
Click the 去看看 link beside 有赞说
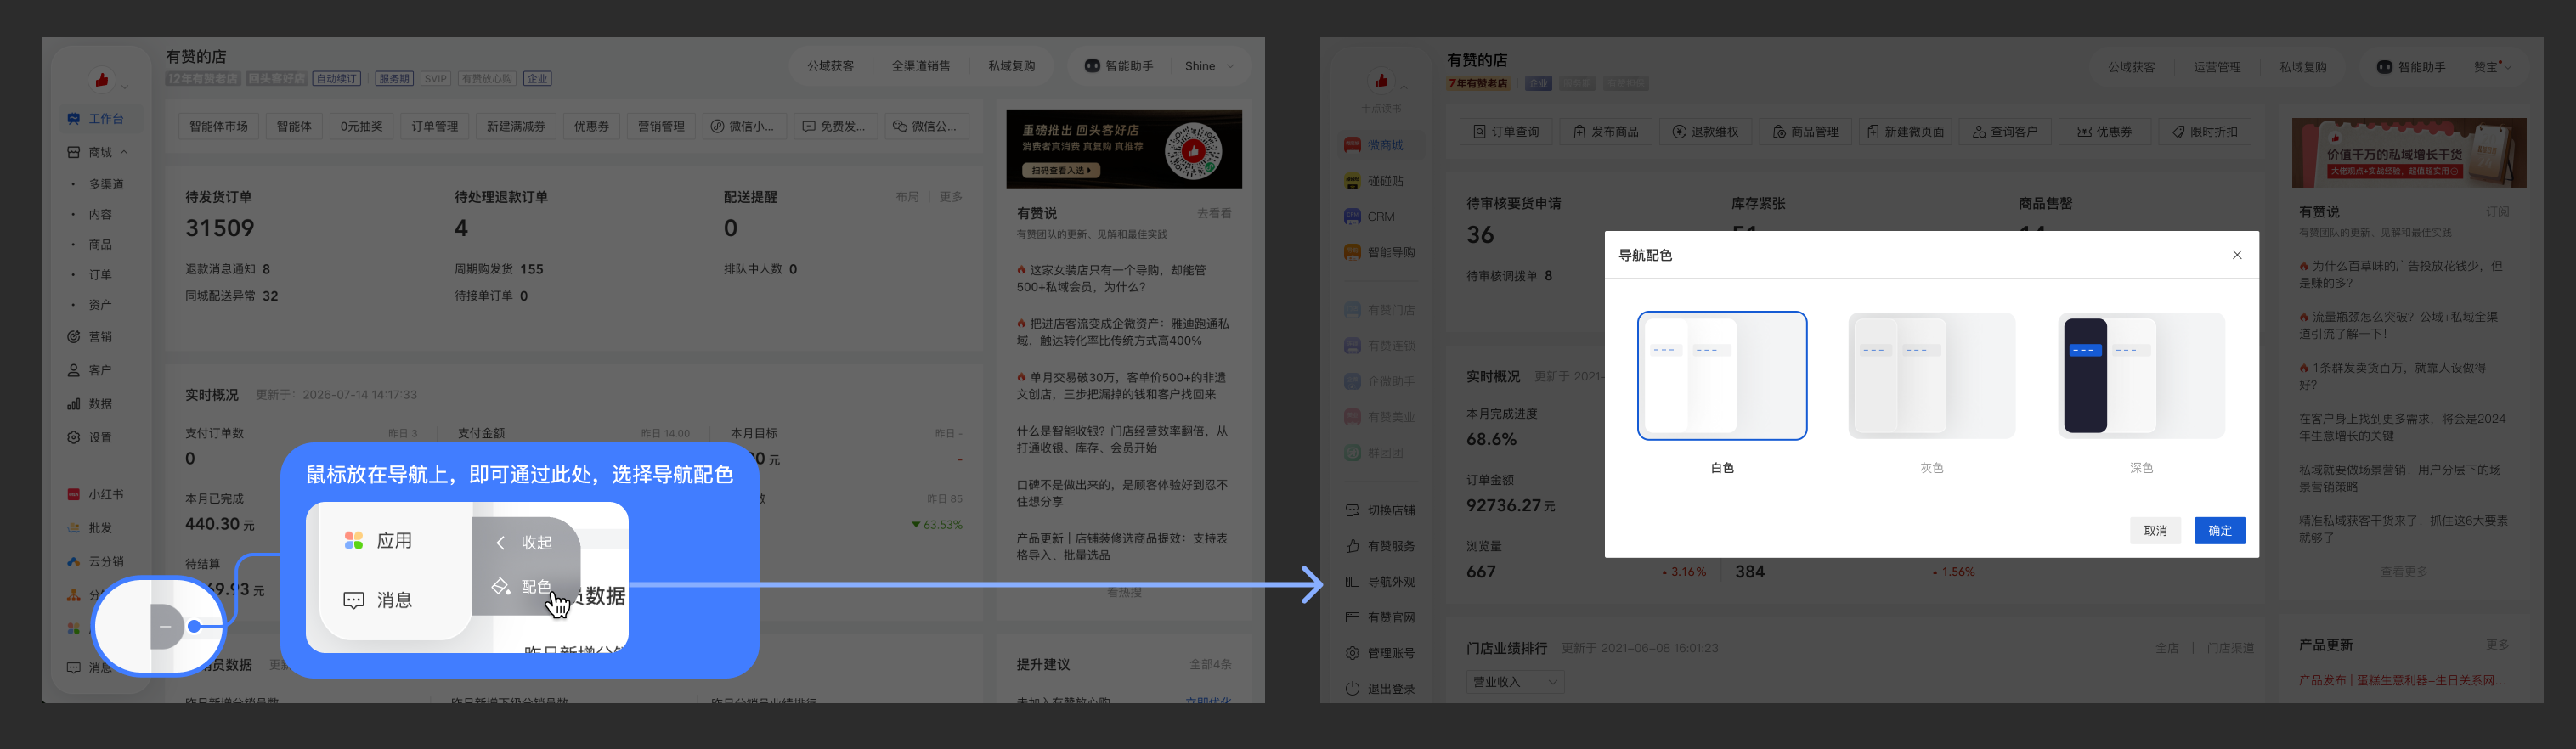click(1214, 213)
